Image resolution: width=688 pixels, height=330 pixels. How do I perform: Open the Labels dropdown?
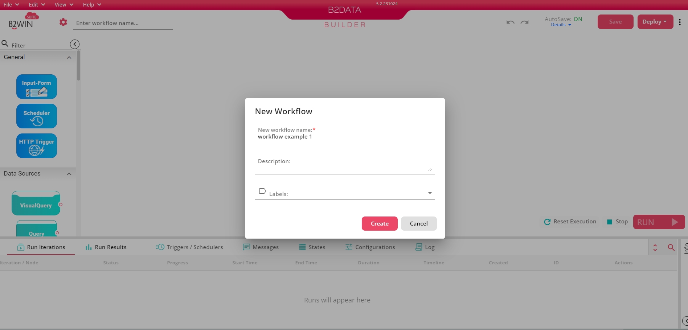coord(430,193)
